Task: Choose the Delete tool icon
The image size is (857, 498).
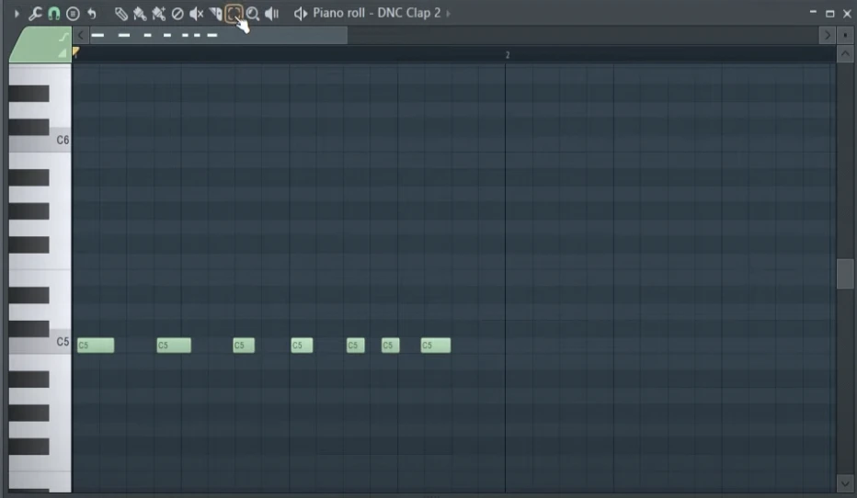Action: pyautogui.click(x=177, y=14)
